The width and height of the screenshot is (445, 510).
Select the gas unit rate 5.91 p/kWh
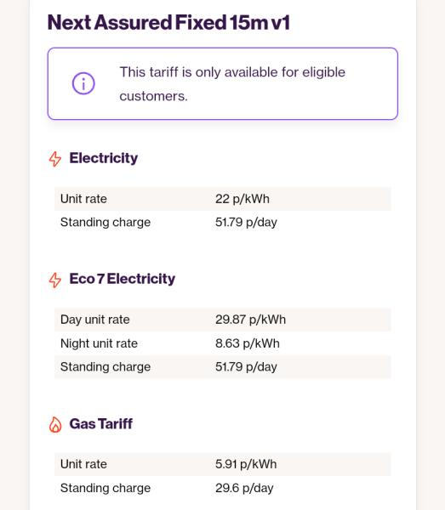click(246, 464)
